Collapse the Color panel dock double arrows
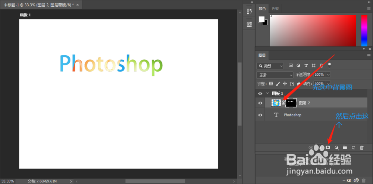 coord(370,1)
